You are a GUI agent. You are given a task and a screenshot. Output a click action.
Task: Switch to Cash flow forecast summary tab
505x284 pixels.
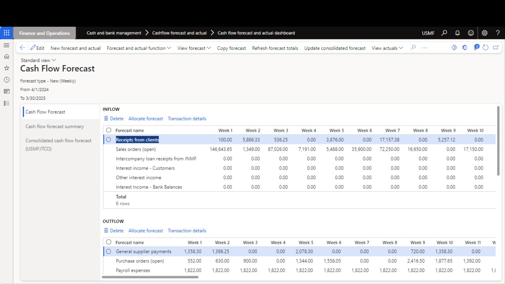coord(54,127)
